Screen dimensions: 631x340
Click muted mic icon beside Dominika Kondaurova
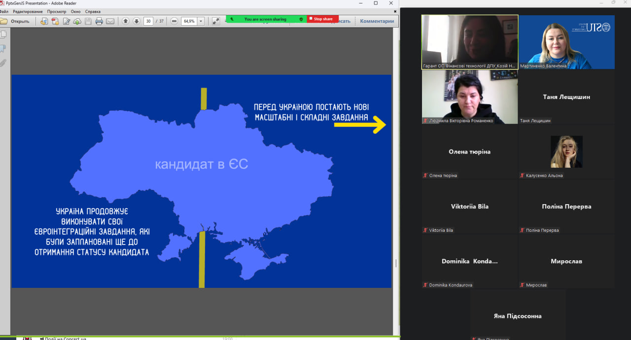click(x=425, y=285)
